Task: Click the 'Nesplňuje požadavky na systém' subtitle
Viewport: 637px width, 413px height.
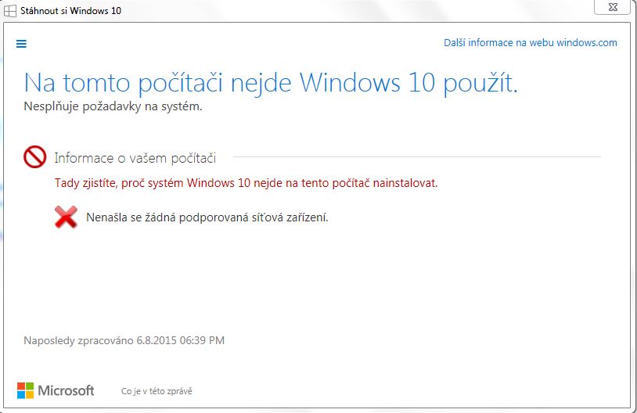Action: [113, 106]
